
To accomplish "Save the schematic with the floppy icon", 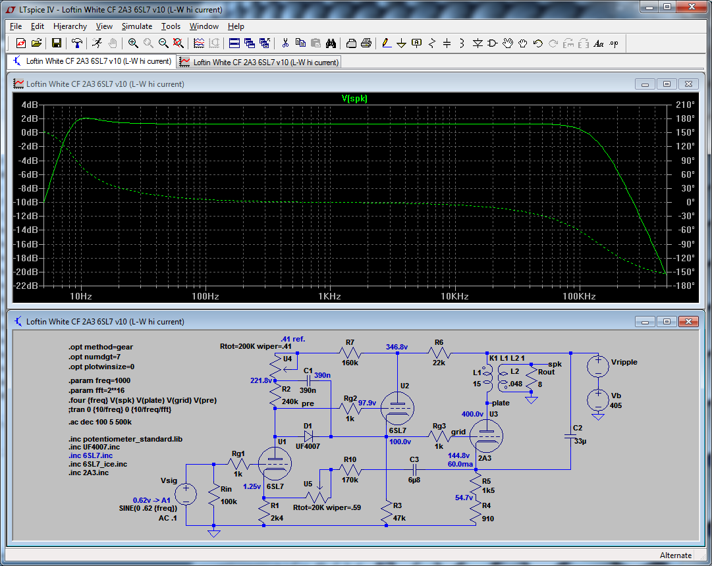I will click(56, 43).
